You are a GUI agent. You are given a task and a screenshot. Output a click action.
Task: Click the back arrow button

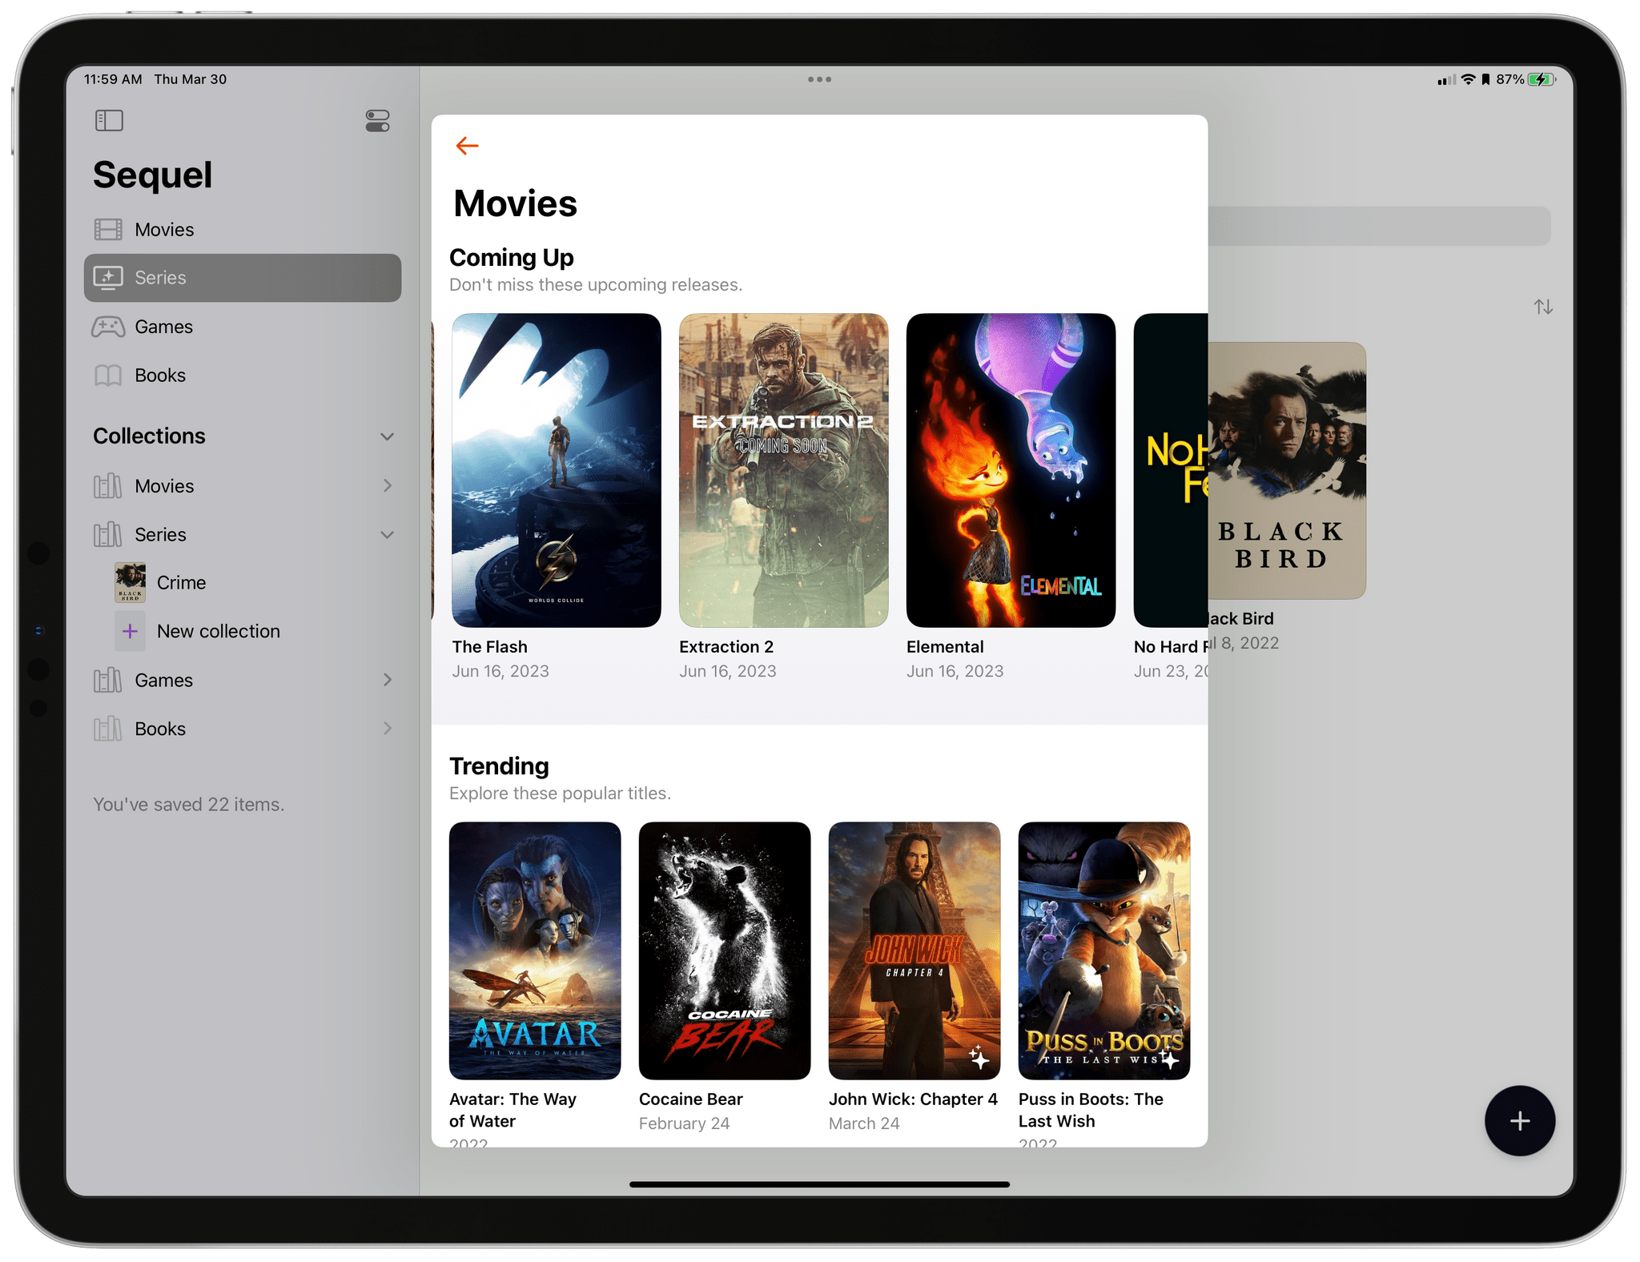(x=468, y=147)
